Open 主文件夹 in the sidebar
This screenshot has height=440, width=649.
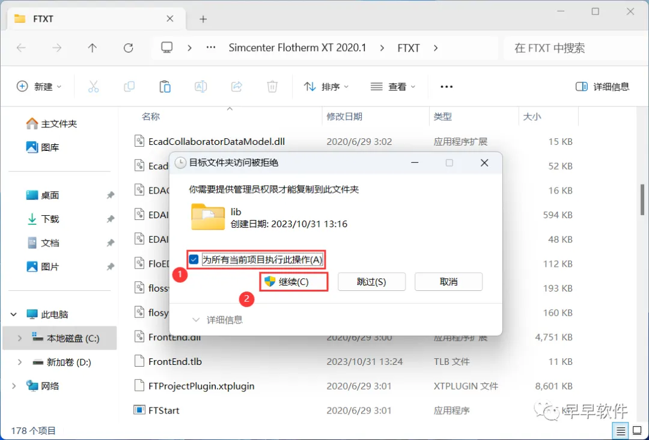point(52,123)
